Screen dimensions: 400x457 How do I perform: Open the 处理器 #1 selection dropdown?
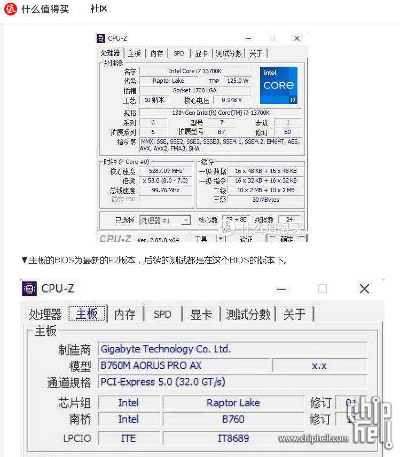tap(165, 220)
